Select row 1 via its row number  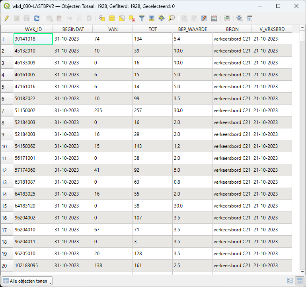coord(7,39)
